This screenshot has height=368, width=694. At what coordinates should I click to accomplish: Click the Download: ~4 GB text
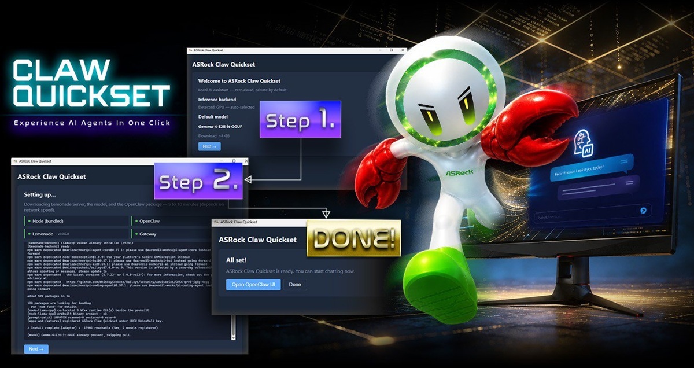[x=214, y=135]
